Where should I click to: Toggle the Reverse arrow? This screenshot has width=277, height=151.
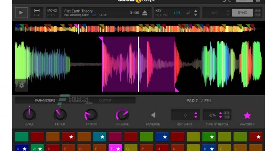[153, 115]
